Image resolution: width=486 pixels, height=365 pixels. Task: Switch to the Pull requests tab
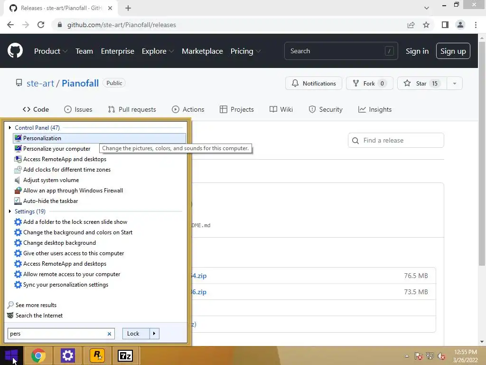click(132, 109)
